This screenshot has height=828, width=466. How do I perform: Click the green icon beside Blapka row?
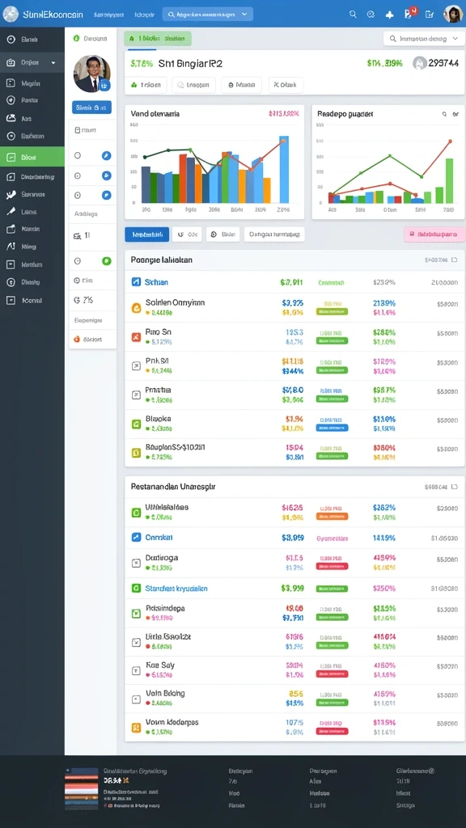136,423
